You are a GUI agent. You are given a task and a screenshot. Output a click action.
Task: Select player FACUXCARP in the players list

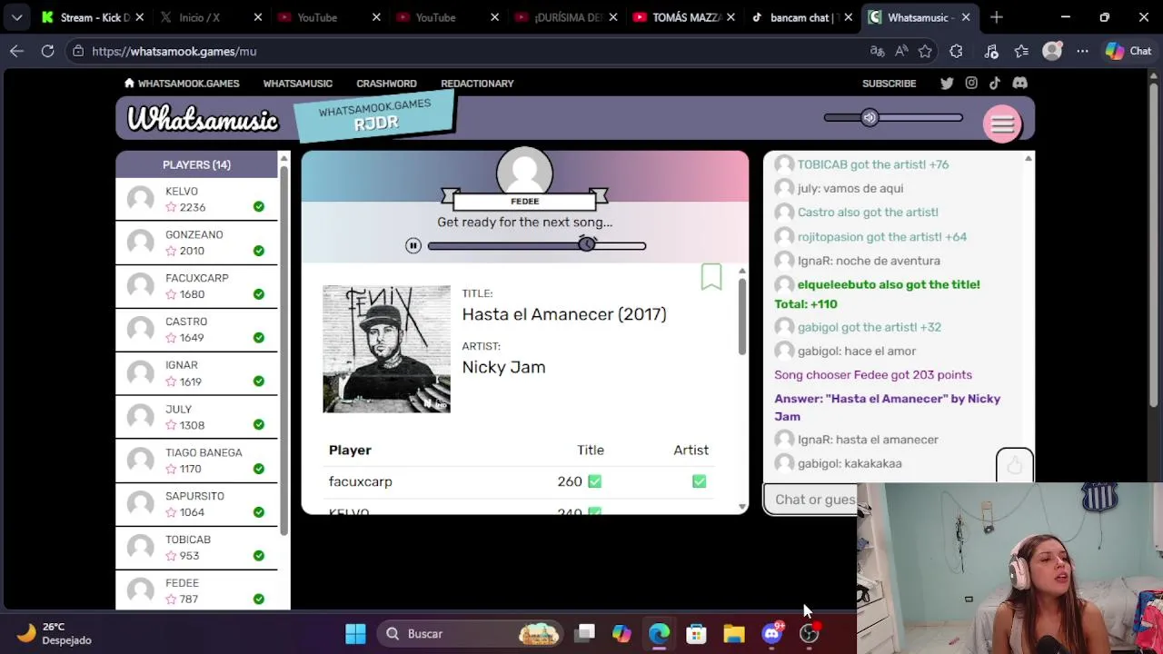[196, 286]
